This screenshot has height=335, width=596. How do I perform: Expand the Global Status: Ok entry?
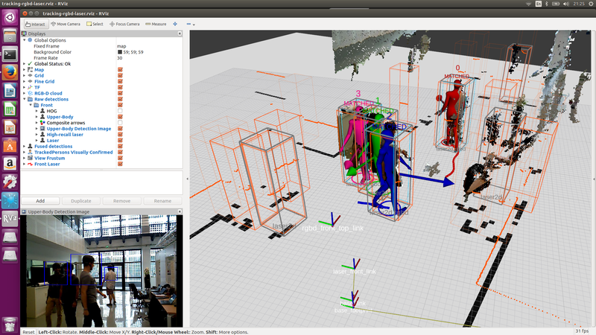tap(25, 64)
